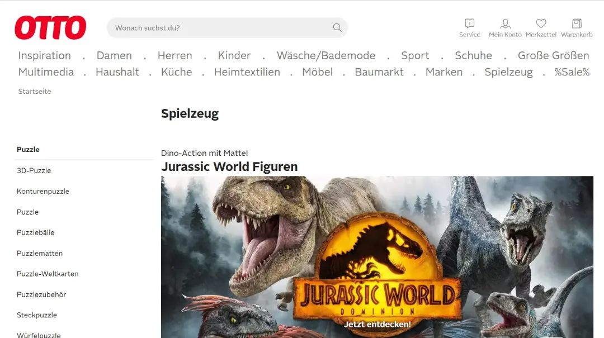Click the Spielzeug page title
This screenshot has height=338, width=604.
[190, 113]
